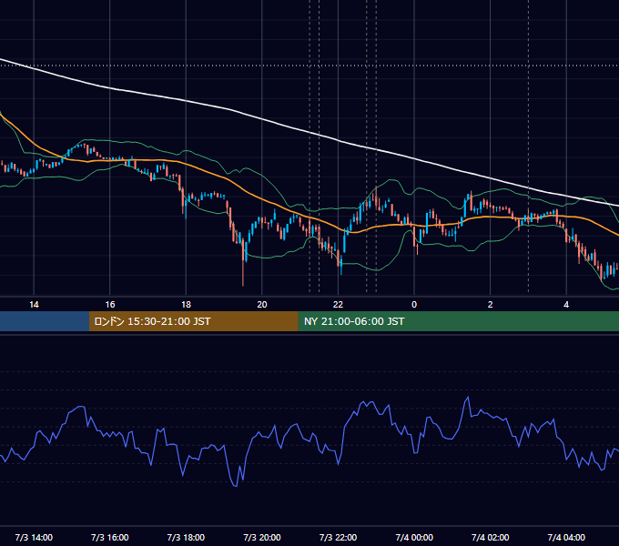Click time axis label 18

[186, 305]
